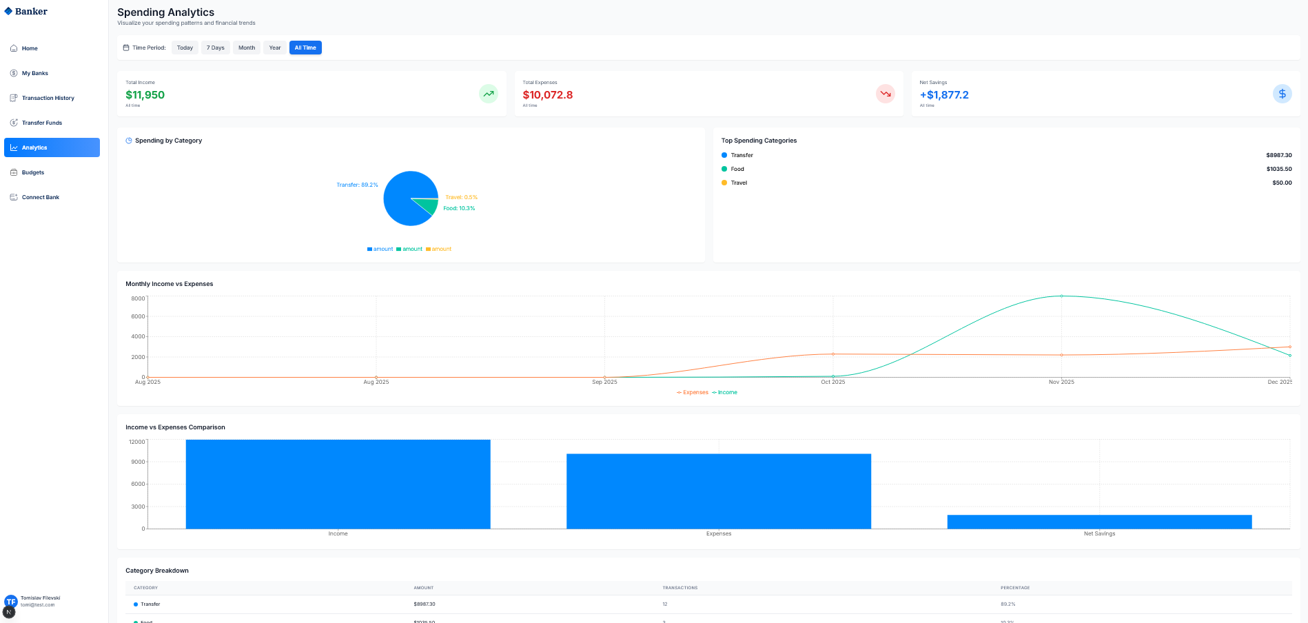Screen dimensions: 1308x623
Task: Click the Connect Bank card icon
Action: (x=14, y=197)
